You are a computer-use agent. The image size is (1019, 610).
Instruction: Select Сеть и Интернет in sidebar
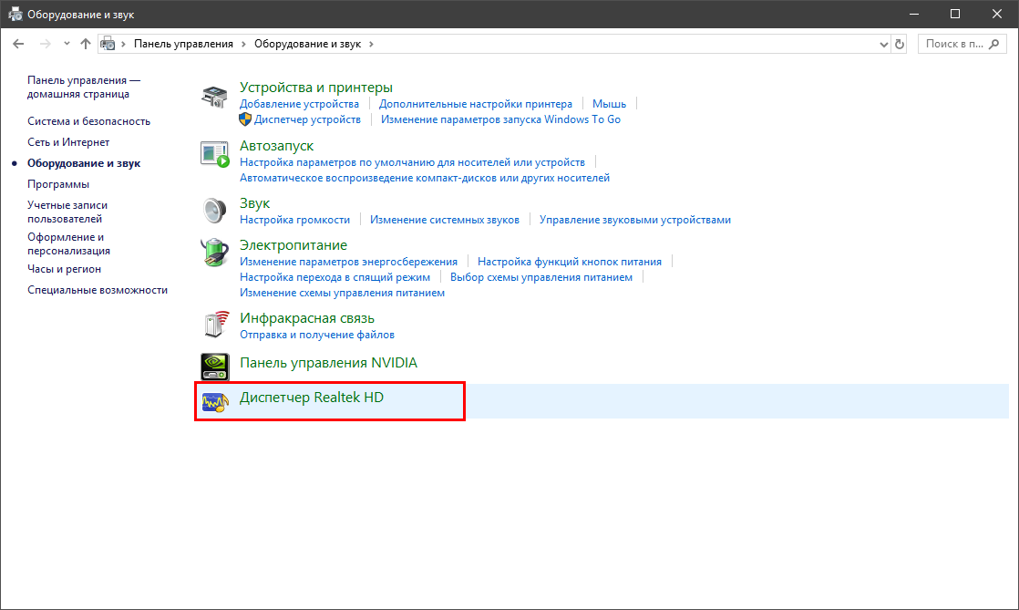pyautogui.click(x=68, y=141)
